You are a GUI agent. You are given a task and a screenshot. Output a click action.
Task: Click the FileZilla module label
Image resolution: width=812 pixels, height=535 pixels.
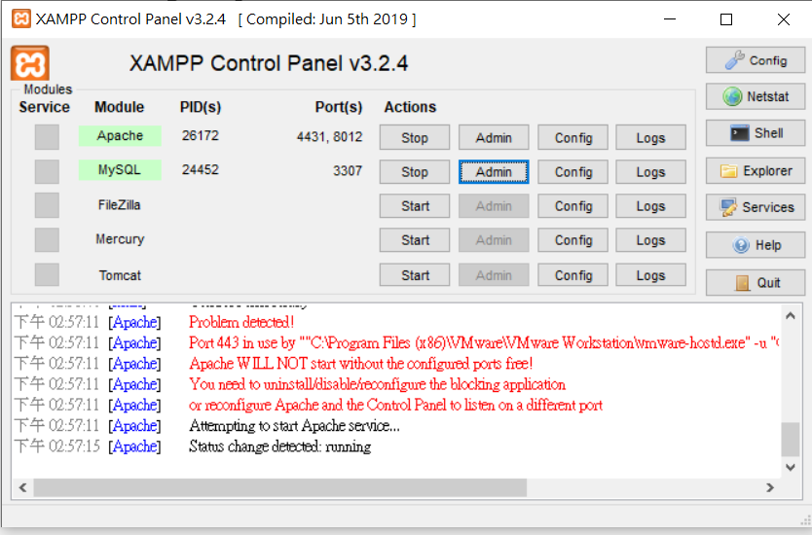pos(119,205)
